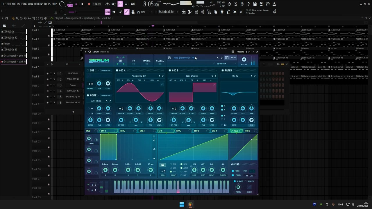This screenshot has width=372, height=209.
Task: Toggle filter routing checkbox A
Action: tap(222, 106)
